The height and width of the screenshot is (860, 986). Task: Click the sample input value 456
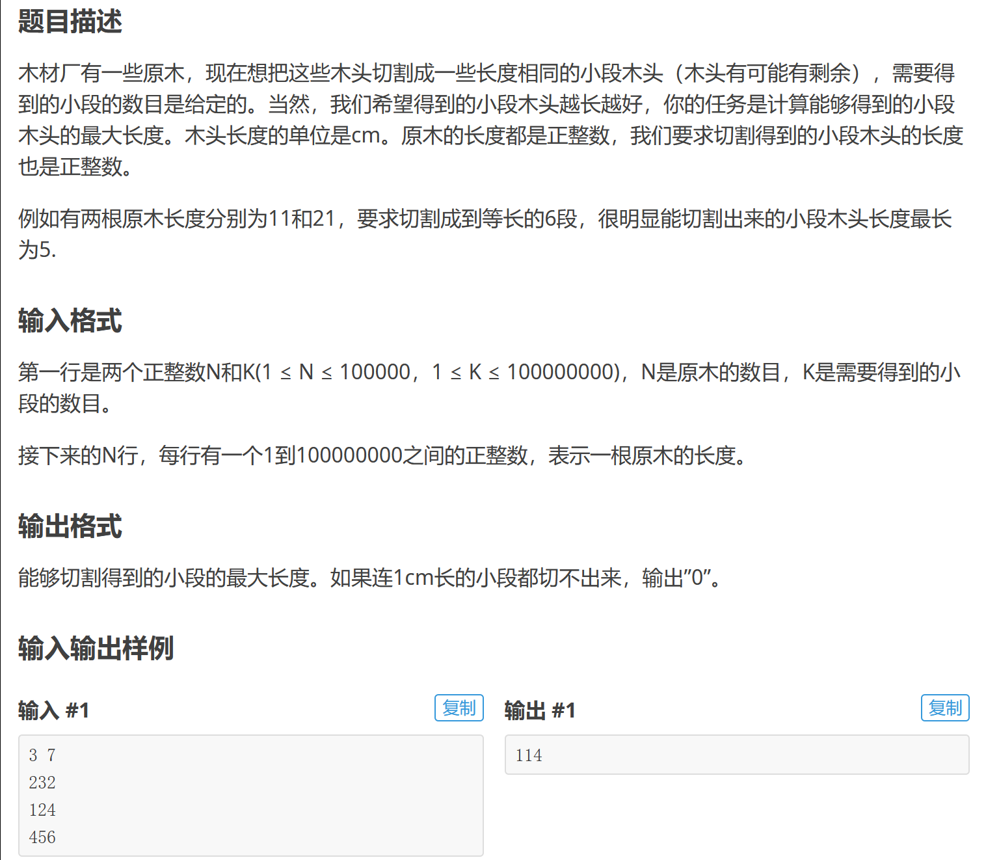(x=42, y=837)
